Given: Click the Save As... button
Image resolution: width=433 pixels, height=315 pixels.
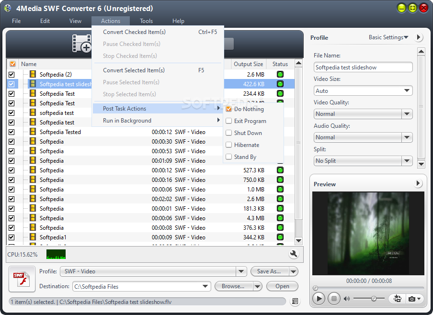Looking at the screenshot, I should pyautogui.click(x=270, y=271).
